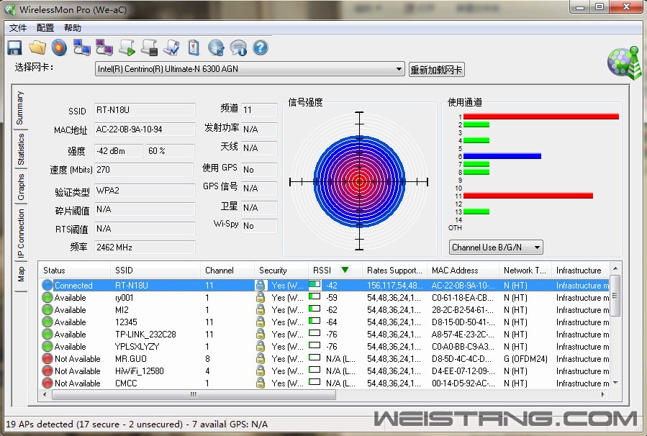Screen dimensions: 647x436
Task: Click the red status icon for MR.GUO
Action: click(47, 358)
